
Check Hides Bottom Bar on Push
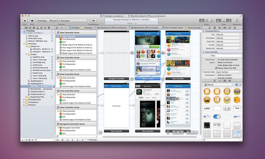pyautogui.click(x=216, y=65)
